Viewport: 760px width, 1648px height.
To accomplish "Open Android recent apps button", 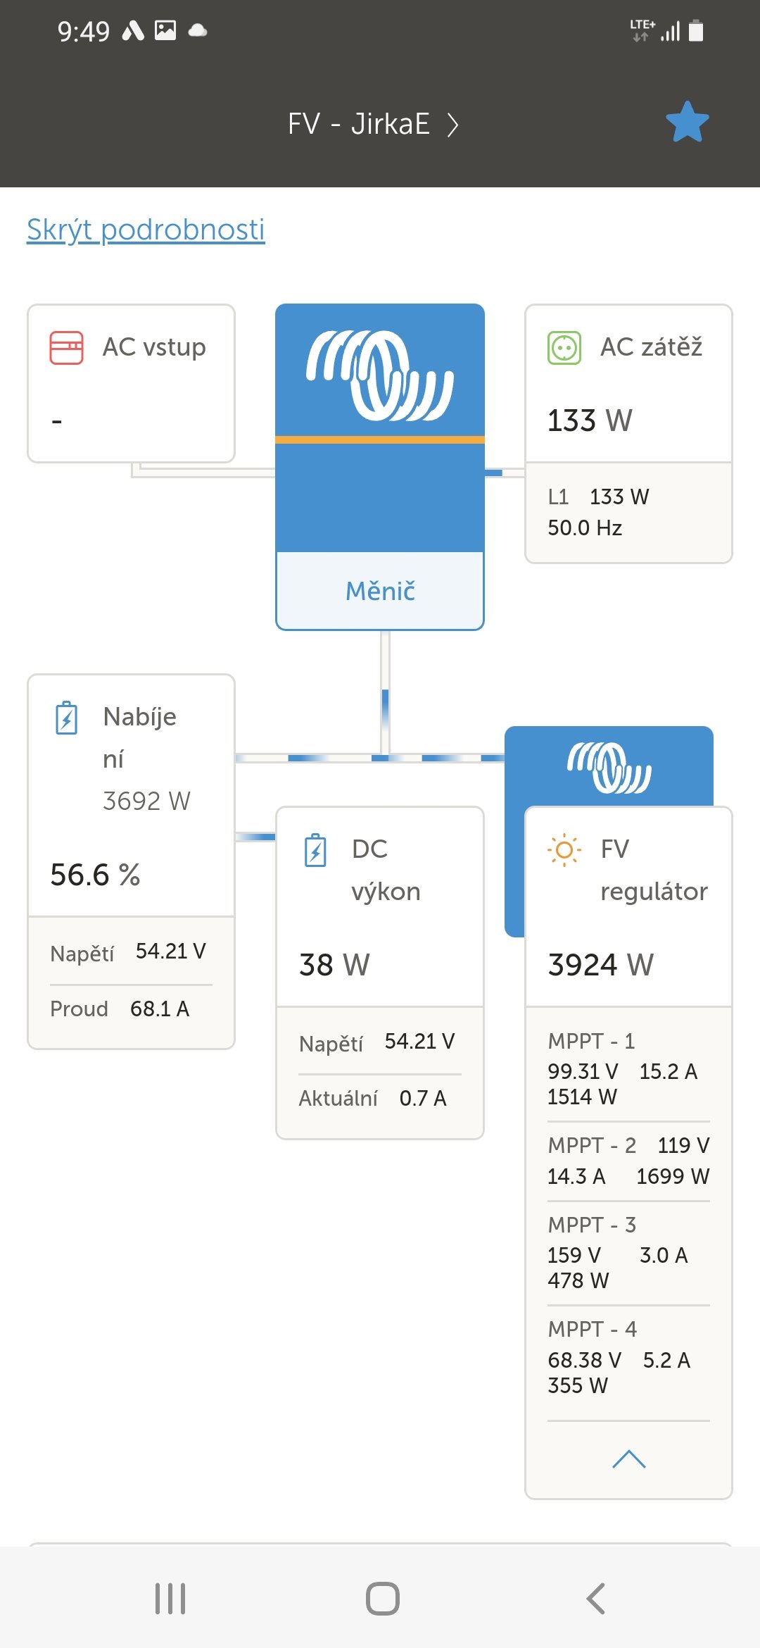I will click(x=170, y=1598).
